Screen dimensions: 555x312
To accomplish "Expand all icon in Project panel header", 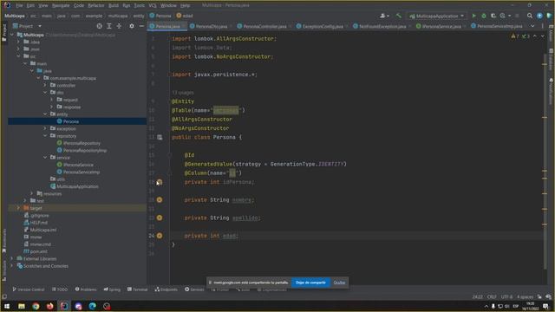I will tap(109, 26).
